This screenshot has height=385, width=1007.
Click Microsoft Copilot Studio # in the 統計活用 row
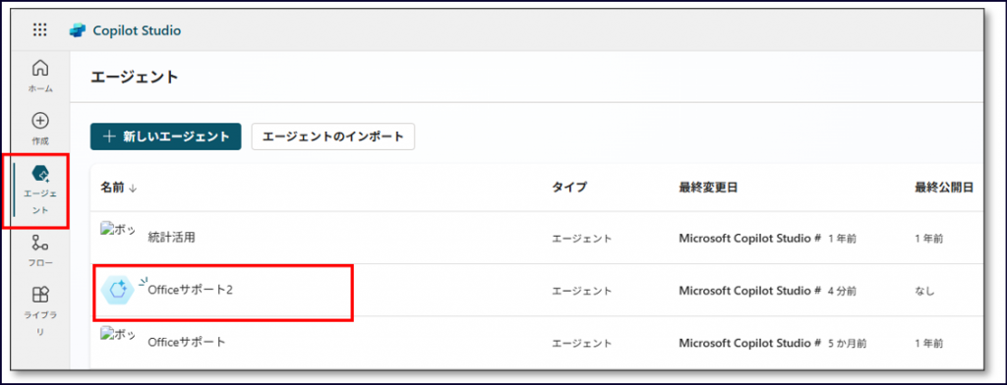tap(750, 239)
